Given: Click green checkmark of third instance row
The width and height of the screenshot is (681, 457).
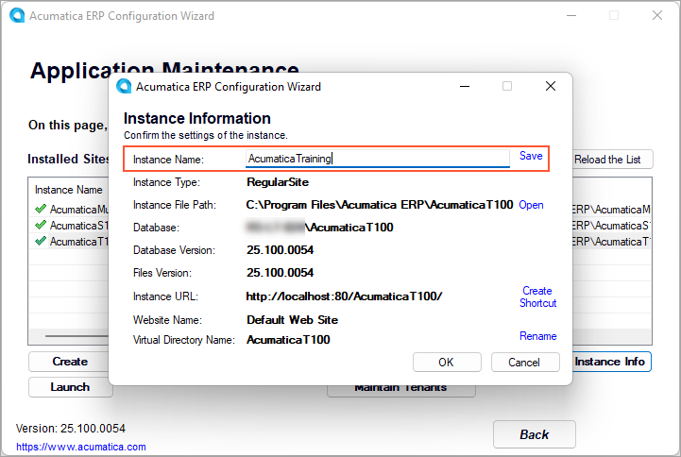Looking at the screenshot, I should click(40, 241).
